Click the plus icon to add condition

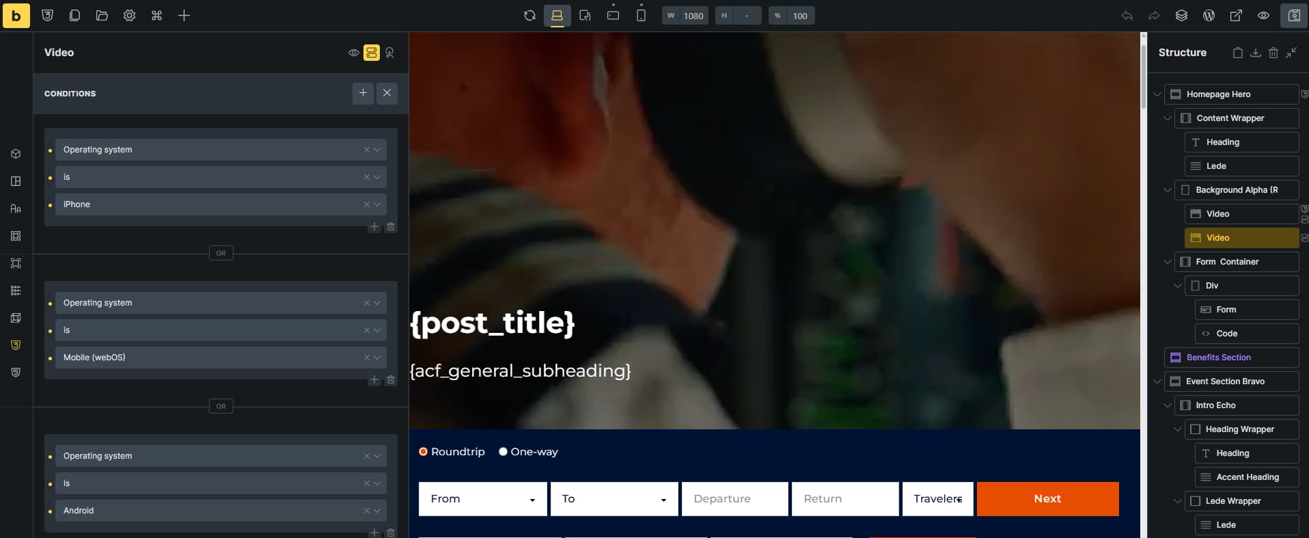tap(363, 93)
